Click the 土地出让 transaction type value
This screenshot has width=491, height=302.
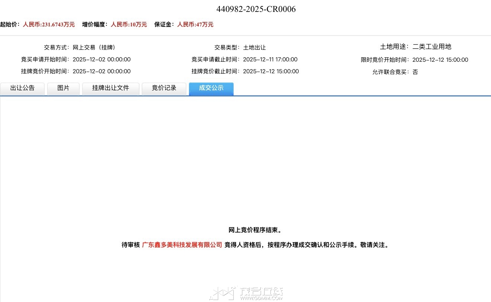pos(254,48)
